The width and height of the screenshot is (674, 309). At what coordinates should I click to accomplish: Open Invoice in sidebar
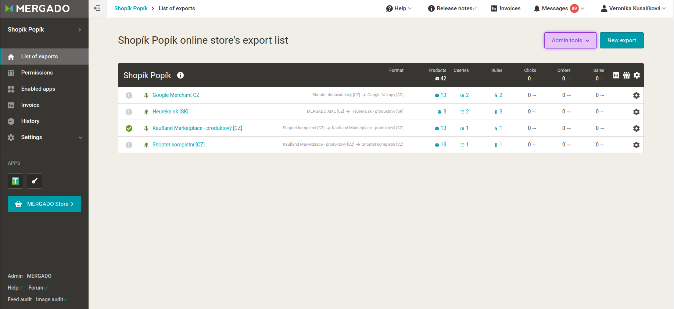pos(44,105)
